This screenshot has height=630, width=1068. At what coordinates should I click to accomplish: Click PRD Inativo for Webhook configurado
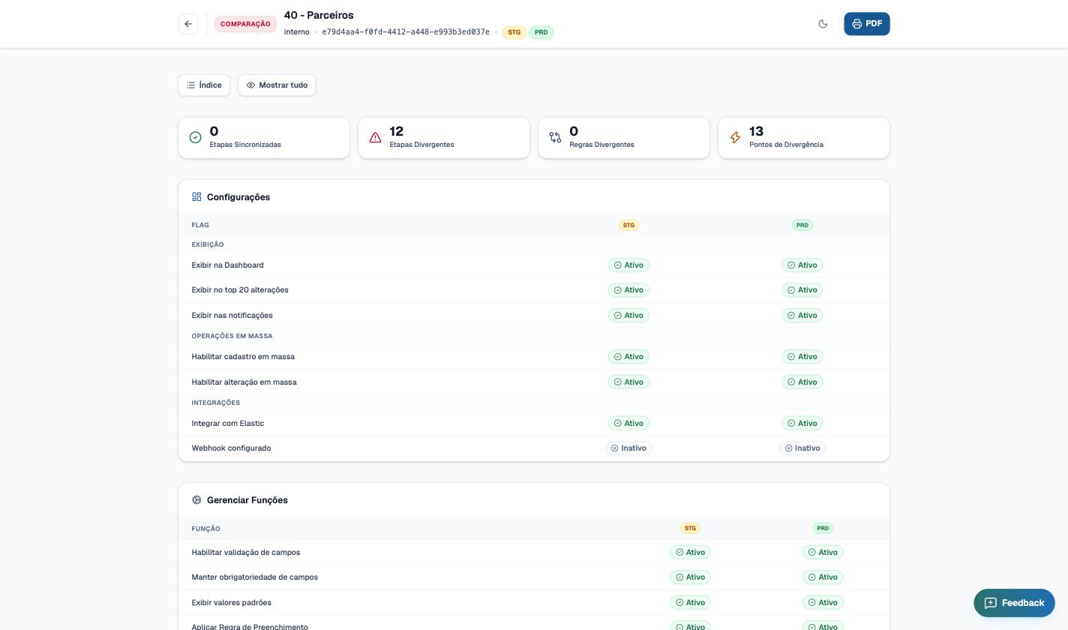(802, 448)
